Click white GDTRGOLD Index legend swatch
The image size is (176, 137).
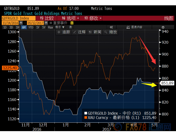tap(86, 113)
